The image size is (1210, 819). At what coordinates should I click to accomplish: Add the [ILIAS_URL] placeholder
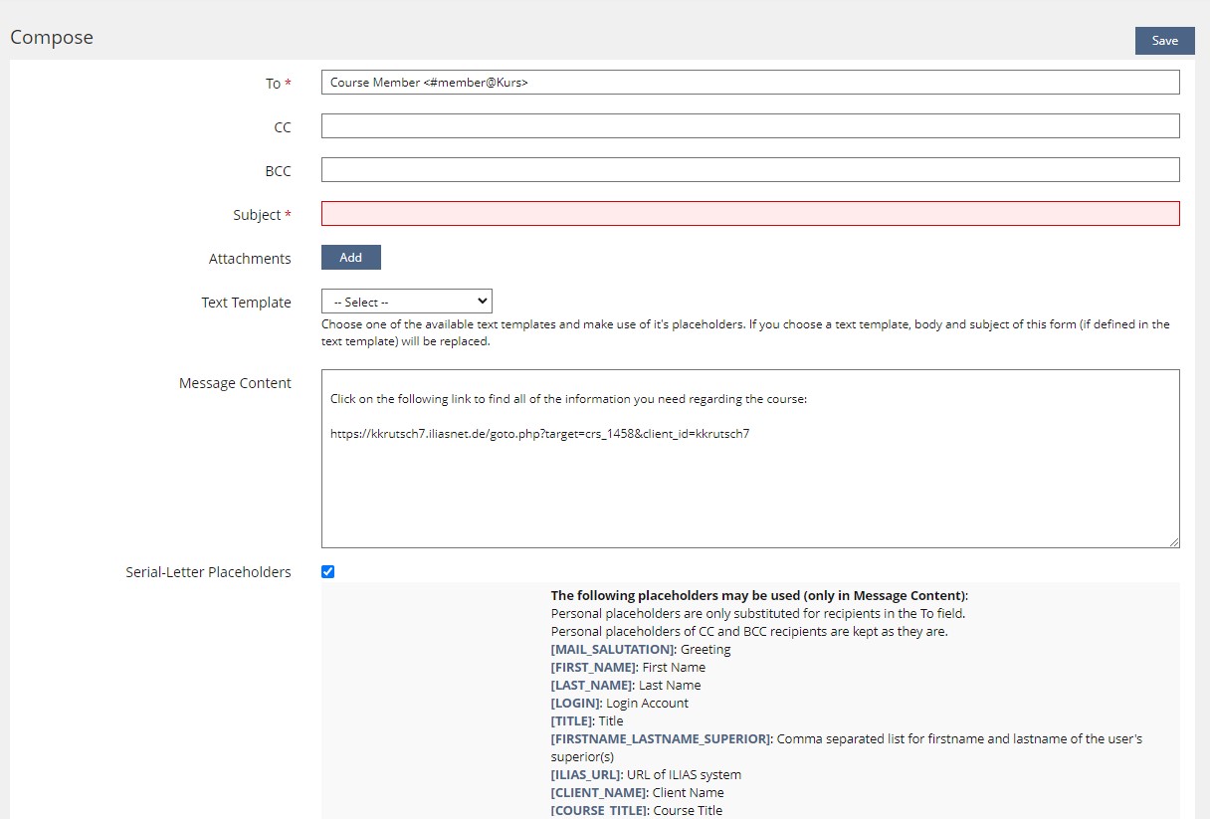click(587, 775)
